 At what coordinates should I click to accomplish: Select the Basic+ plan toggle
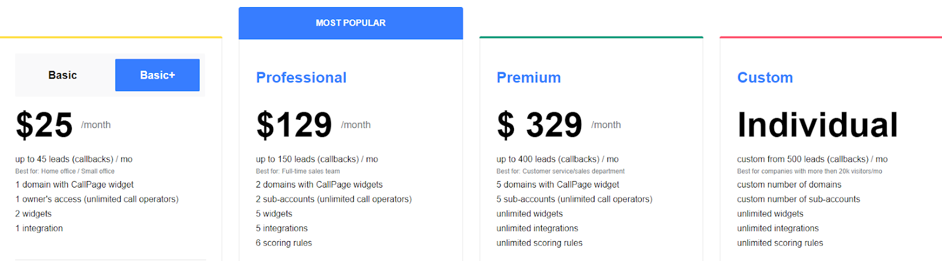coord(157,75)
